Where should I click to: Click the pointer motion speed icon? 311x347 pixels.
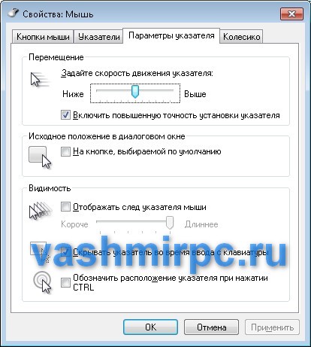39,79
